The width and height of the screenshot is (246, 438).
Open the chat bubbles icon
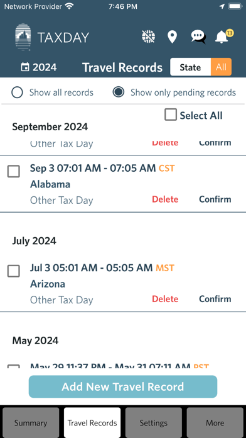click(198, 37)
